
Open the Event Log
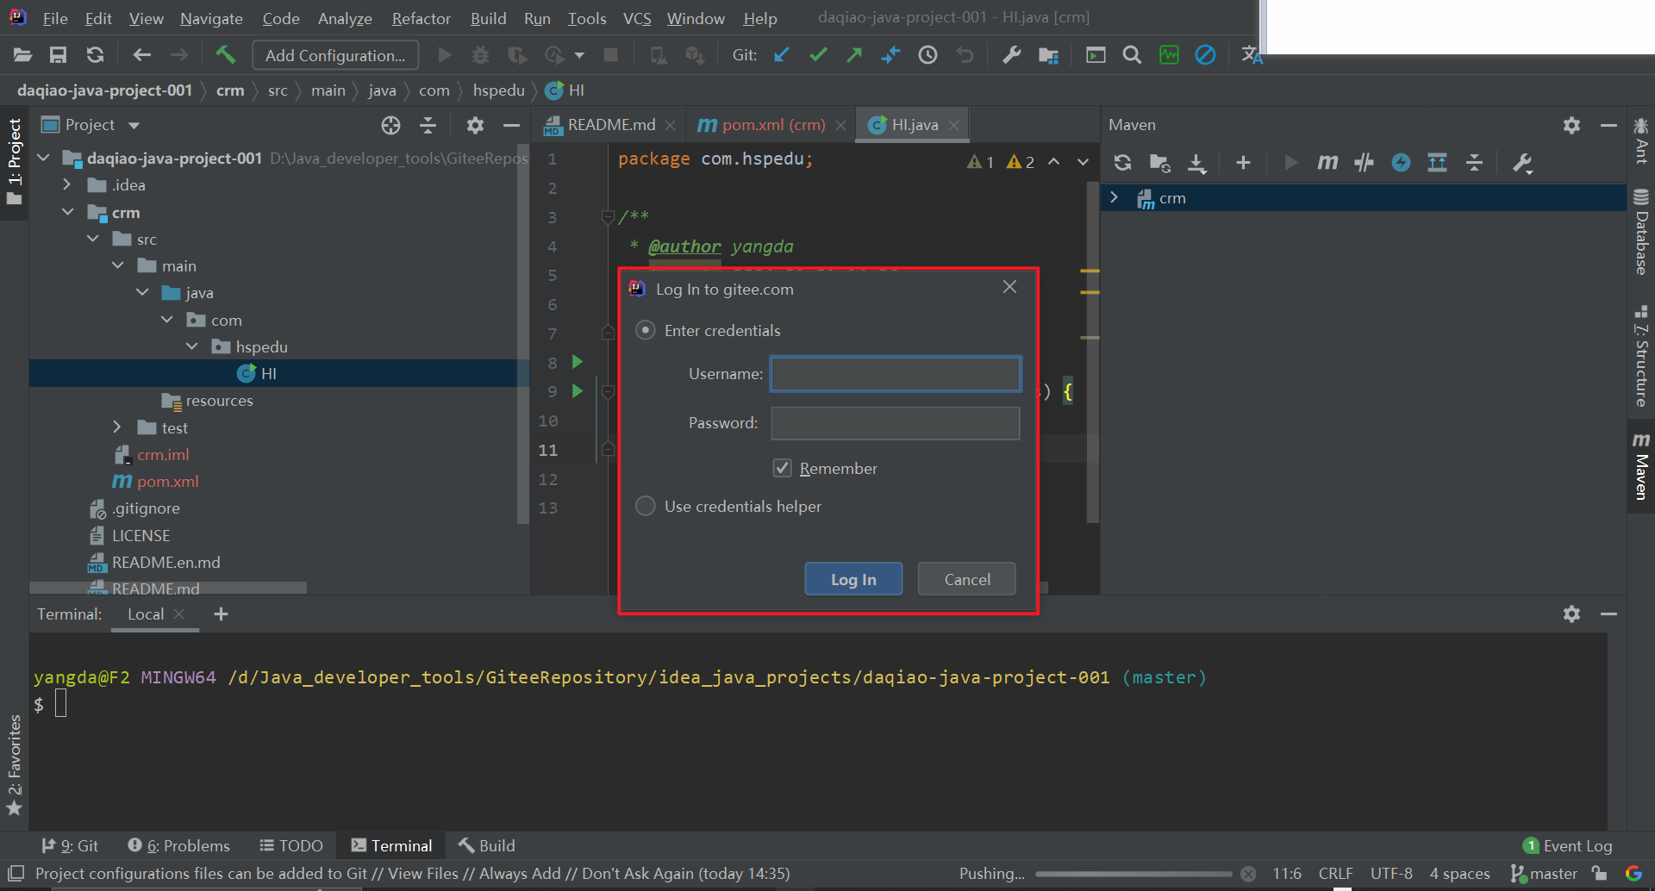(1568, 846)
